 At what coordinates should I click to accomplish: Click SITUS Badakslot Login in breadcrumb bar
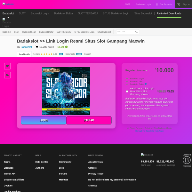84,32
